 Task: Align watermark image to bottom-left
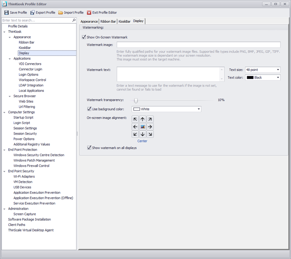click(x=135, y=134)
